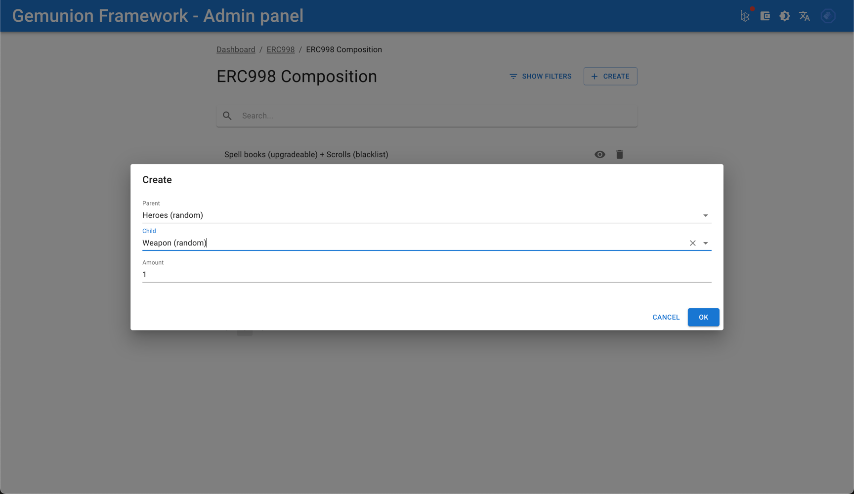Go to Dashboard breadcrumb link

(x=236, y=50)
